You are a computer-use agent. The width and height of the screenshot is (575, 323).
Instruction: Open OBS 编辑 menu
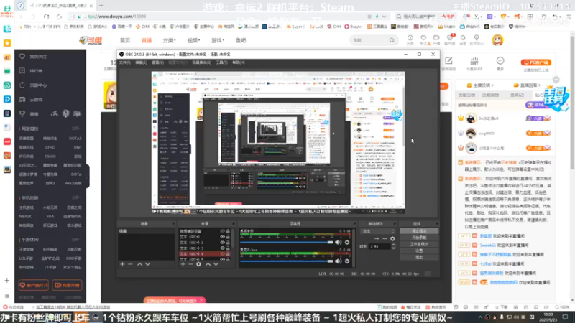click(x=141, y=62)
